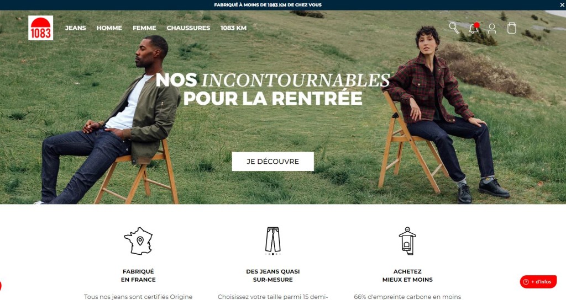
Task: Click the 1083 red logo
Action: click(40, 28)
